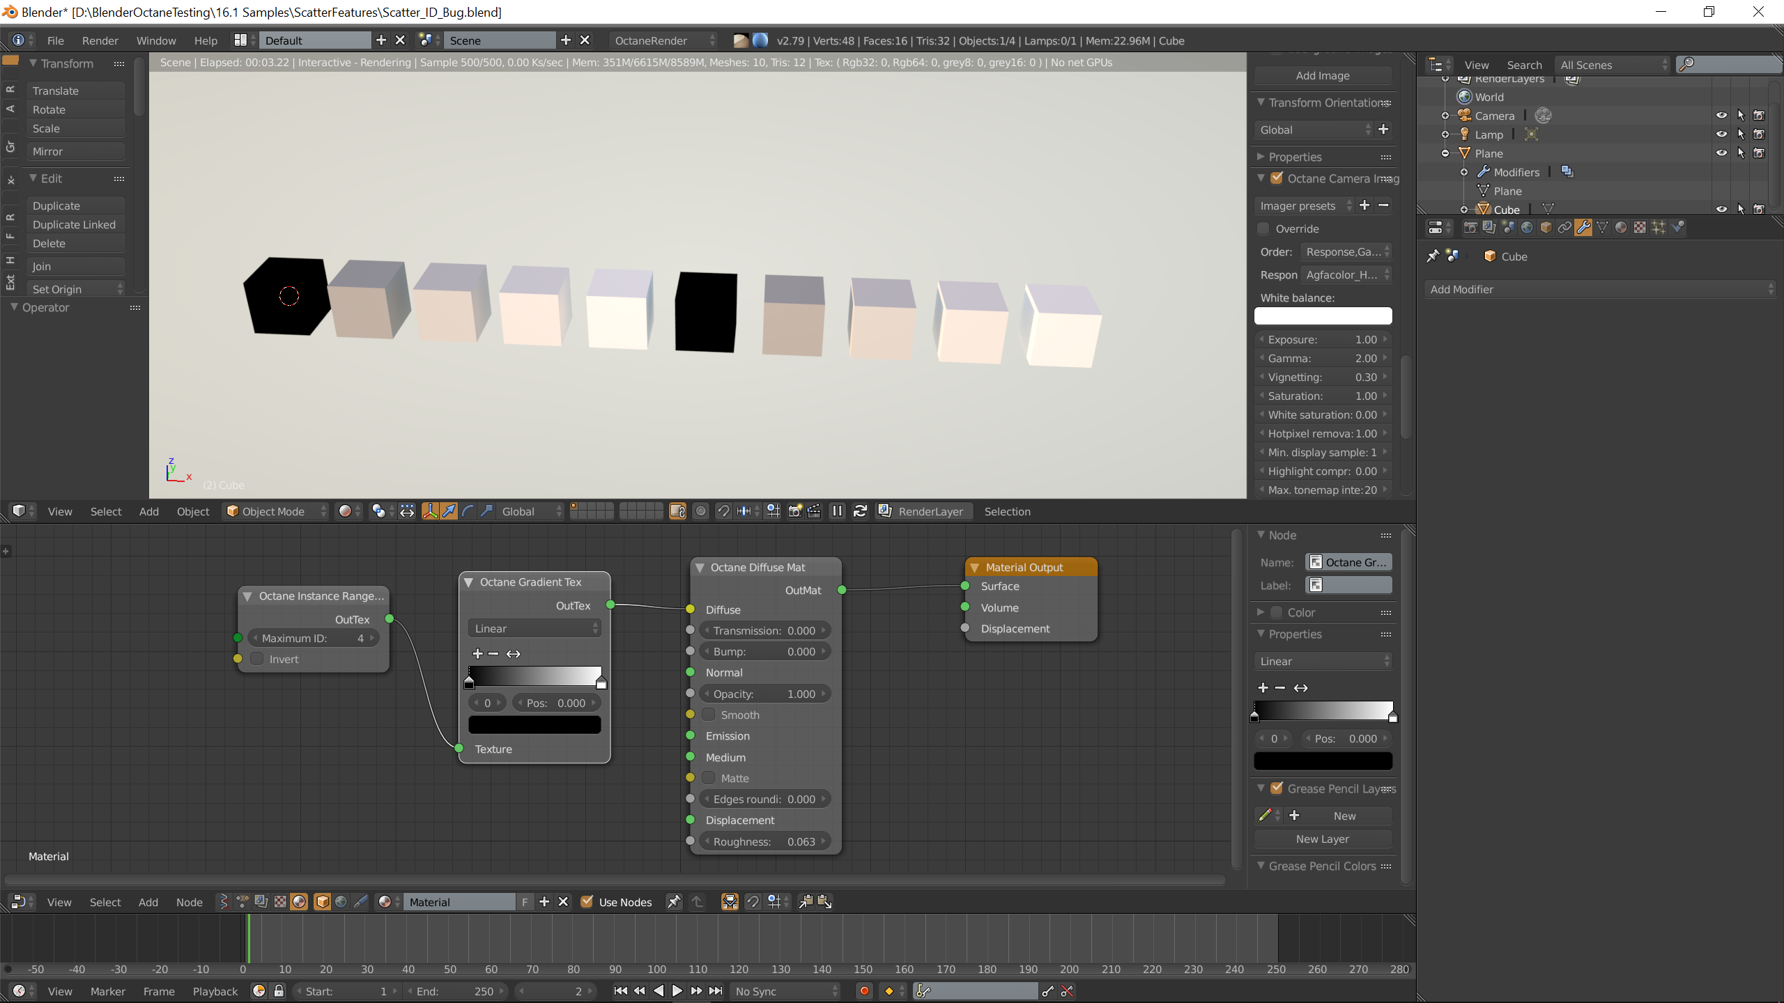Enable the Invert checkbox on Instance Range node
1784x1003 pixels.
tap(258, 659)
